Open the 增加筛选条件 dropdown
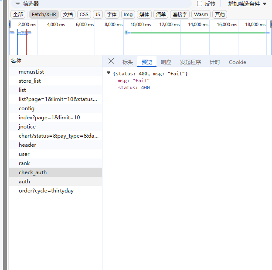The image size is (272, 270). pos(247,3)
